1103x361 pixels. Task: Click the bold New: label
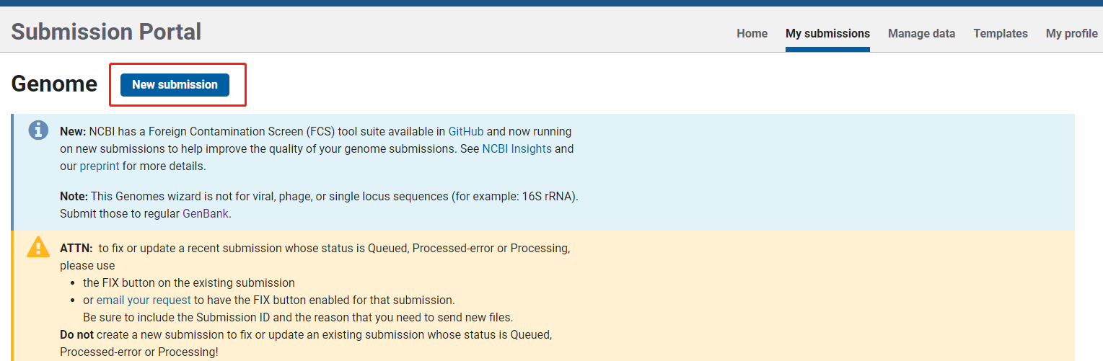tap(73, 132)
